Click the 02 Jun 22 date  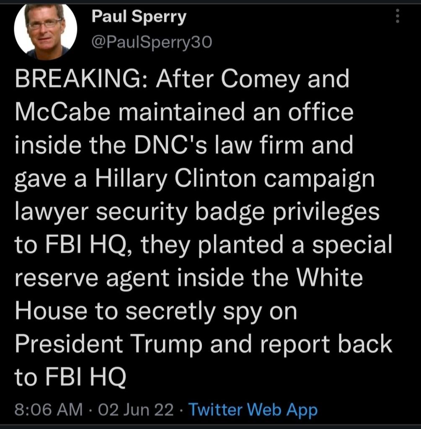[x=136, y=409]
